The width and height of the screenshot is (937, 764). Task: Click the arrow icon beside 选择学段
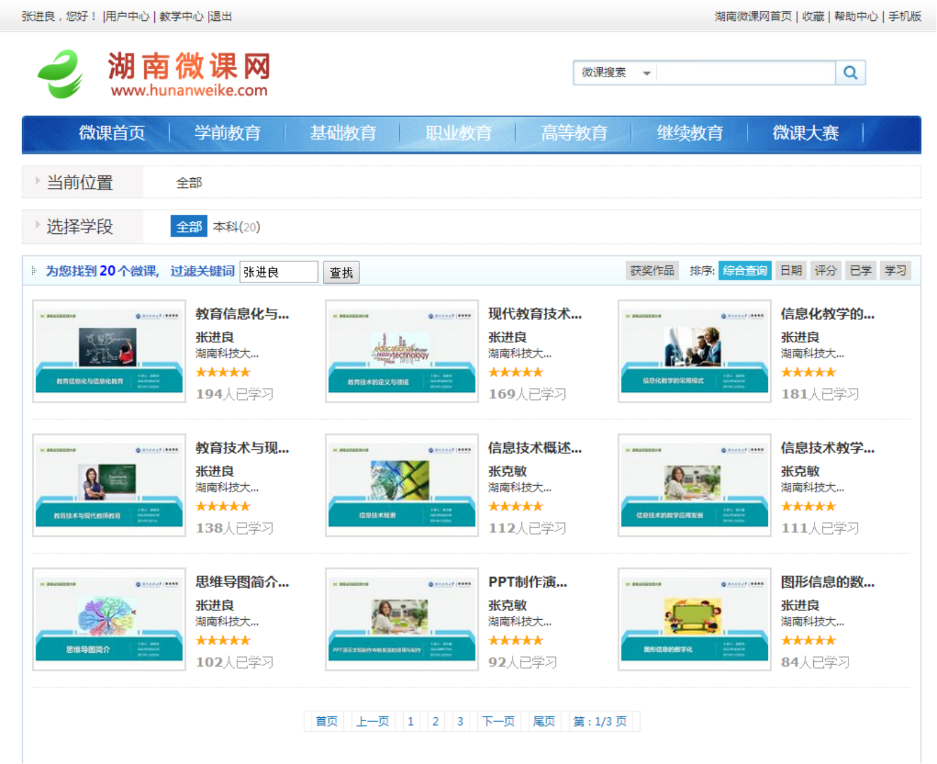tap(37, 225)
